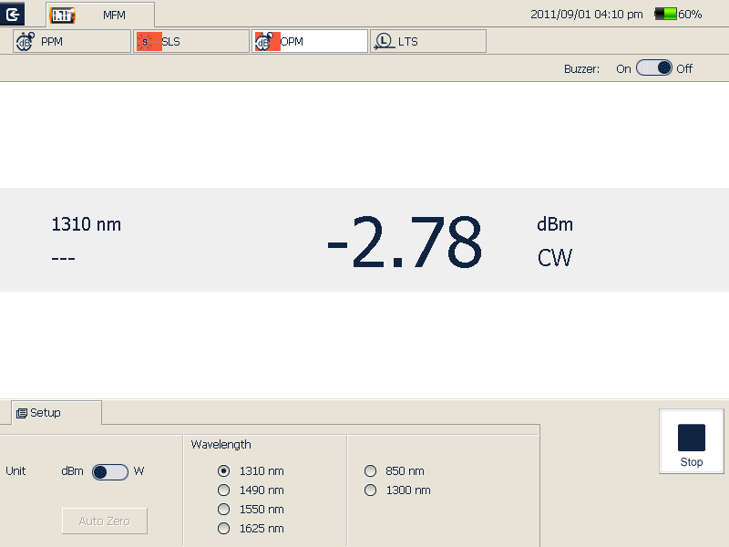Click the OPM tab icon
The height and width of the screenshot is (547, 729).
[266, 41]
